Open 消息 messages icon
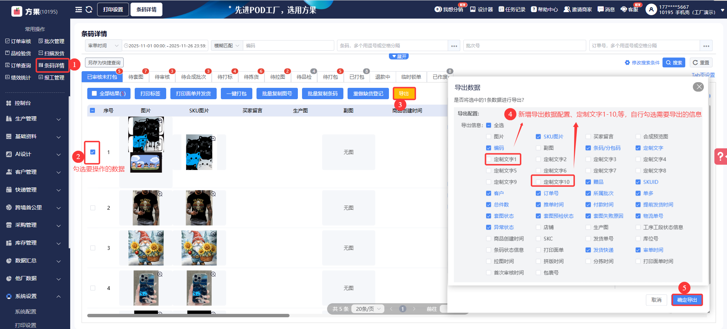This screenshot has width=727, height=329. click(601, 9)
